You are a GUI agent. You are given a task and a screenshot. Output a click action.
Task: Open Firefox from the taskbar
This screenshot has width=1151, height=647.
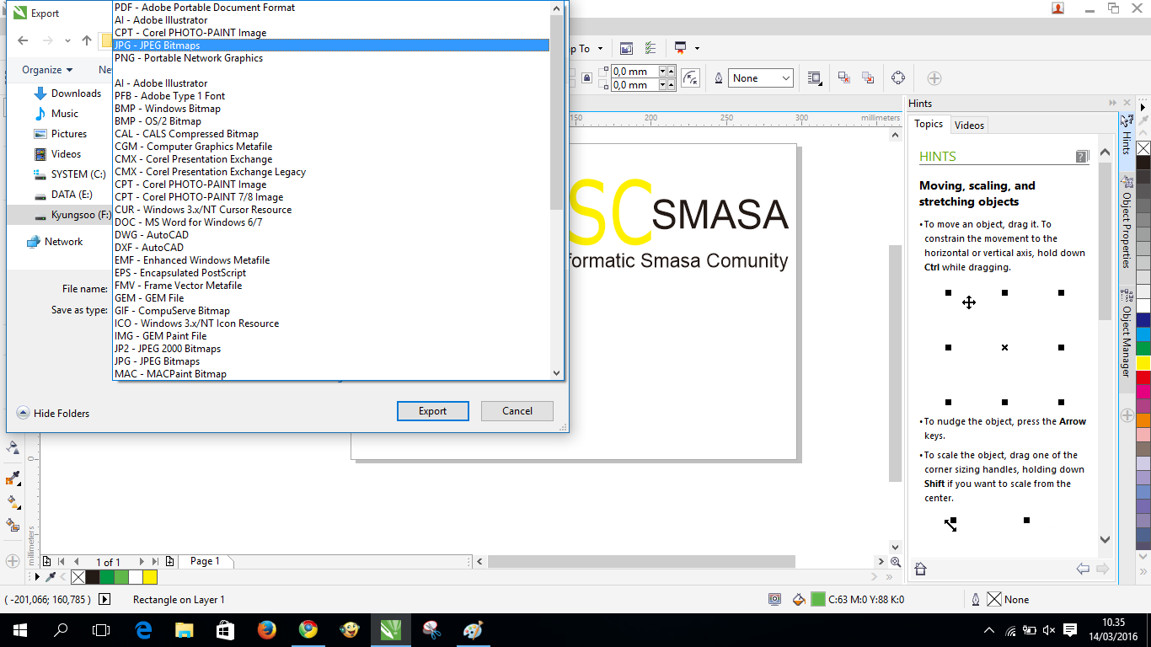tap(267, 630)
